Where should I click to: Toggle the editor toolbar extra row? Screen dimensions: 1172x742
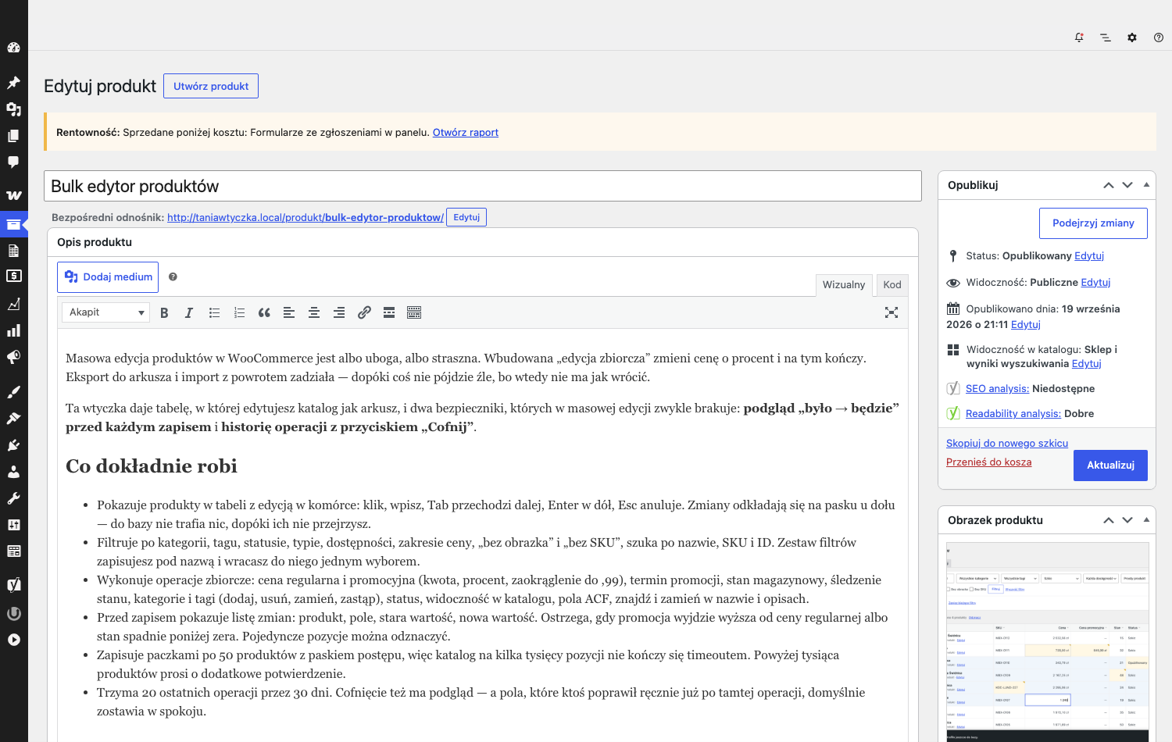414,312
